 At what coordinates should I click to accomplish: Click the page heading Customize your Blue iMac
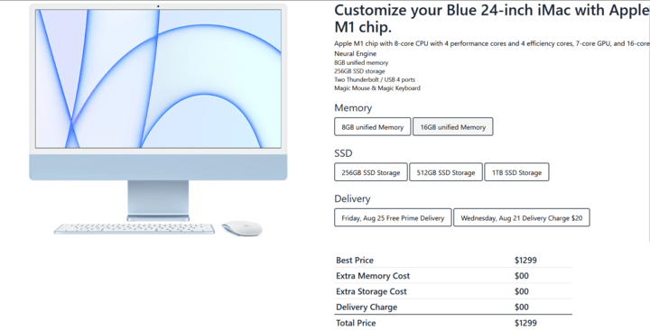(x=492, y=19)
